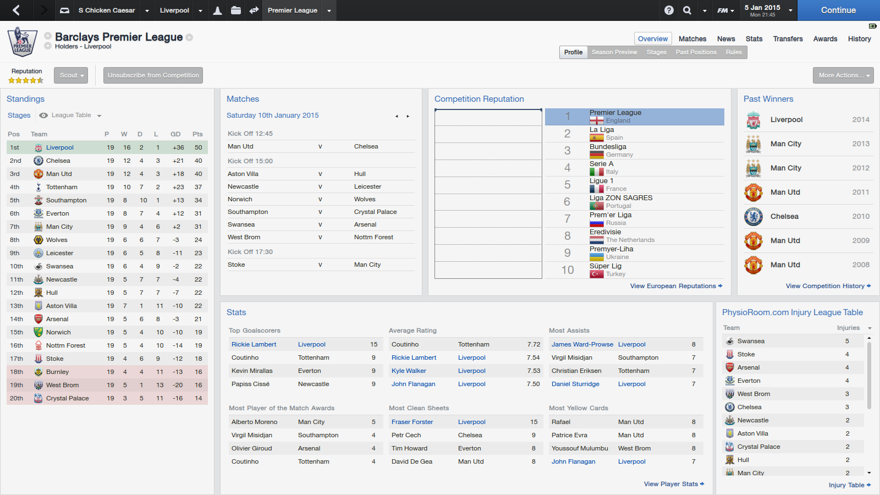Open the S Chicken Caesar dropdown arrow
880x495 pixels.
coord(147,10)
